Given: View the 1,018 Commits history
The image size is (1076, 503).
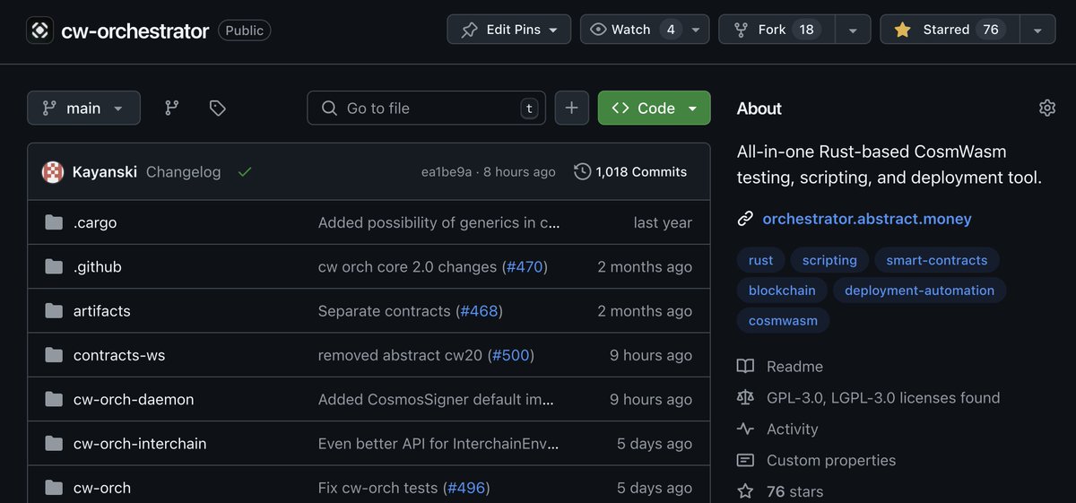Looking at the screenshot, I should click(630, 172).
